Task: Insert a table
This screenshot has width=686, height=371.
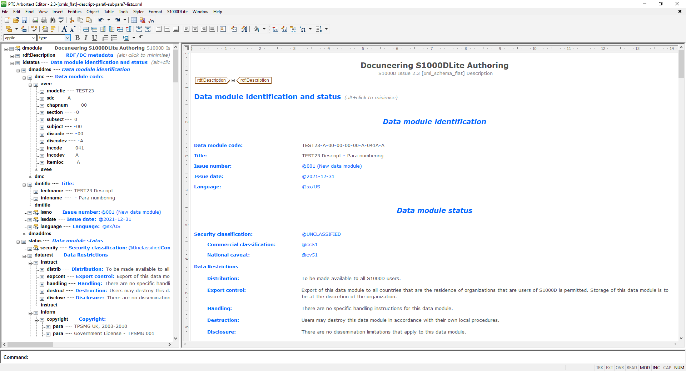Action: pos(134,20)
